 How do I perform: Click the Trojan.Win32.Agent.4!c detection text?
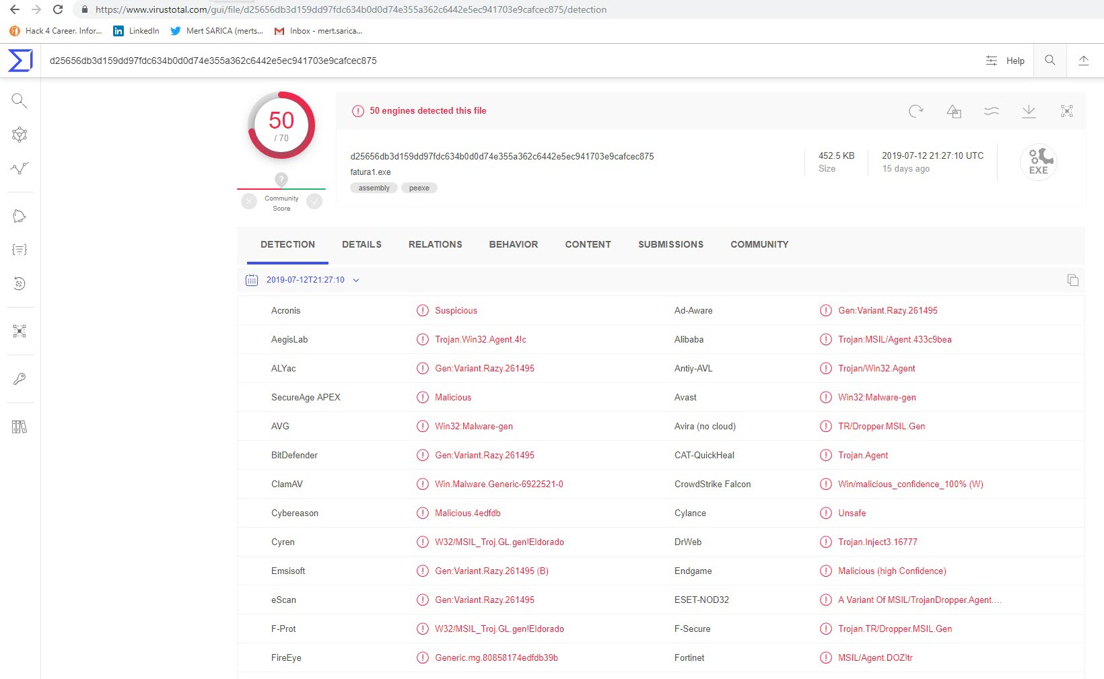pos(481,340)
